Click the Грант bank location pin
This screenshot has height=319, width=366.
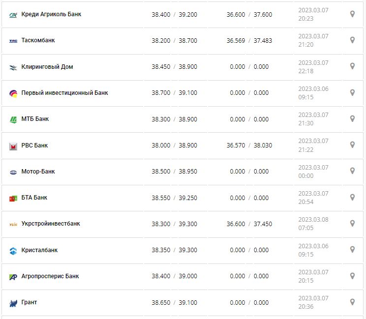[352, 302]
